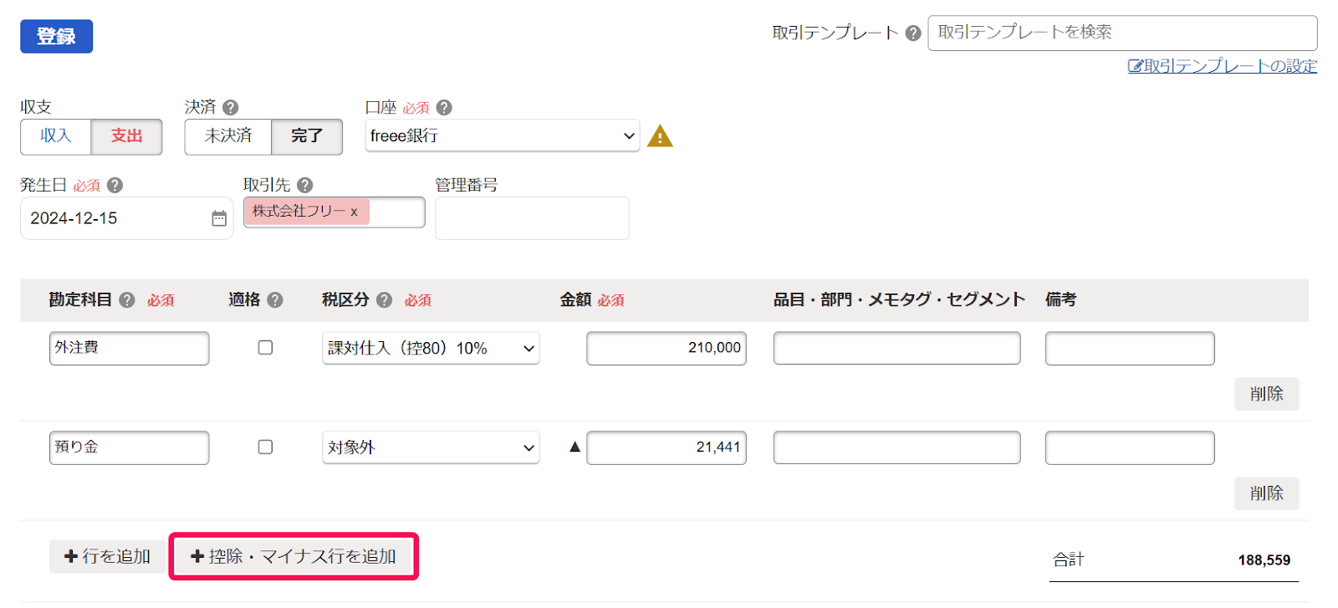Image resolution: width=1338 pixels, height=608 pixels.
Task: Edit the 預り金 account field
Action: (x=129, y=447)
